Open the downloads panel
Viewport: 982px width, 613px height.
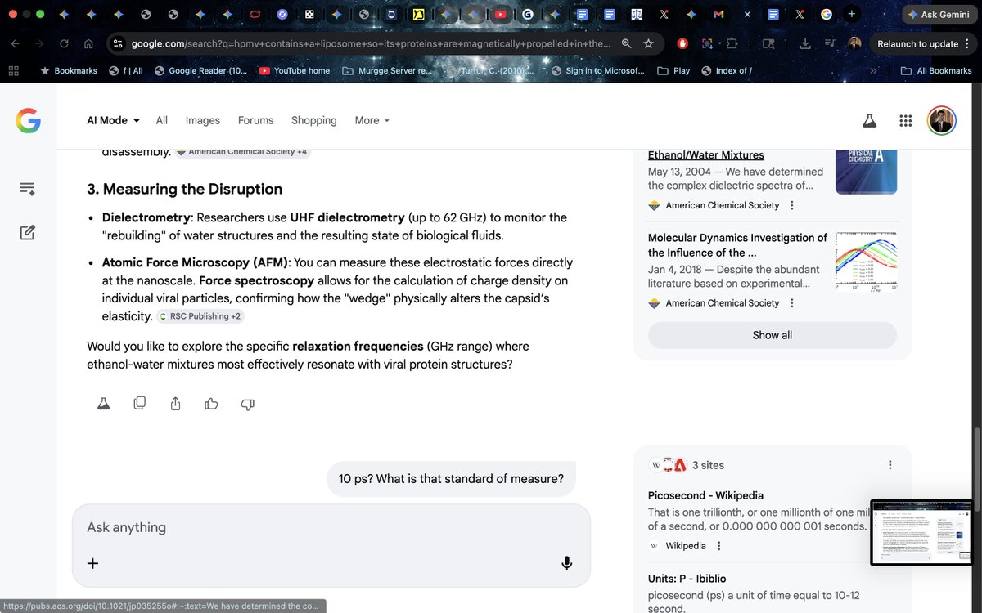point(805,43)
